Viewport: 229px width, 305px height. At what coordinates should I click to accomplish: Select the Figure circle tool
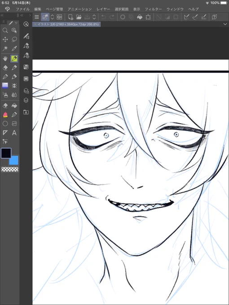click(5, 123)
